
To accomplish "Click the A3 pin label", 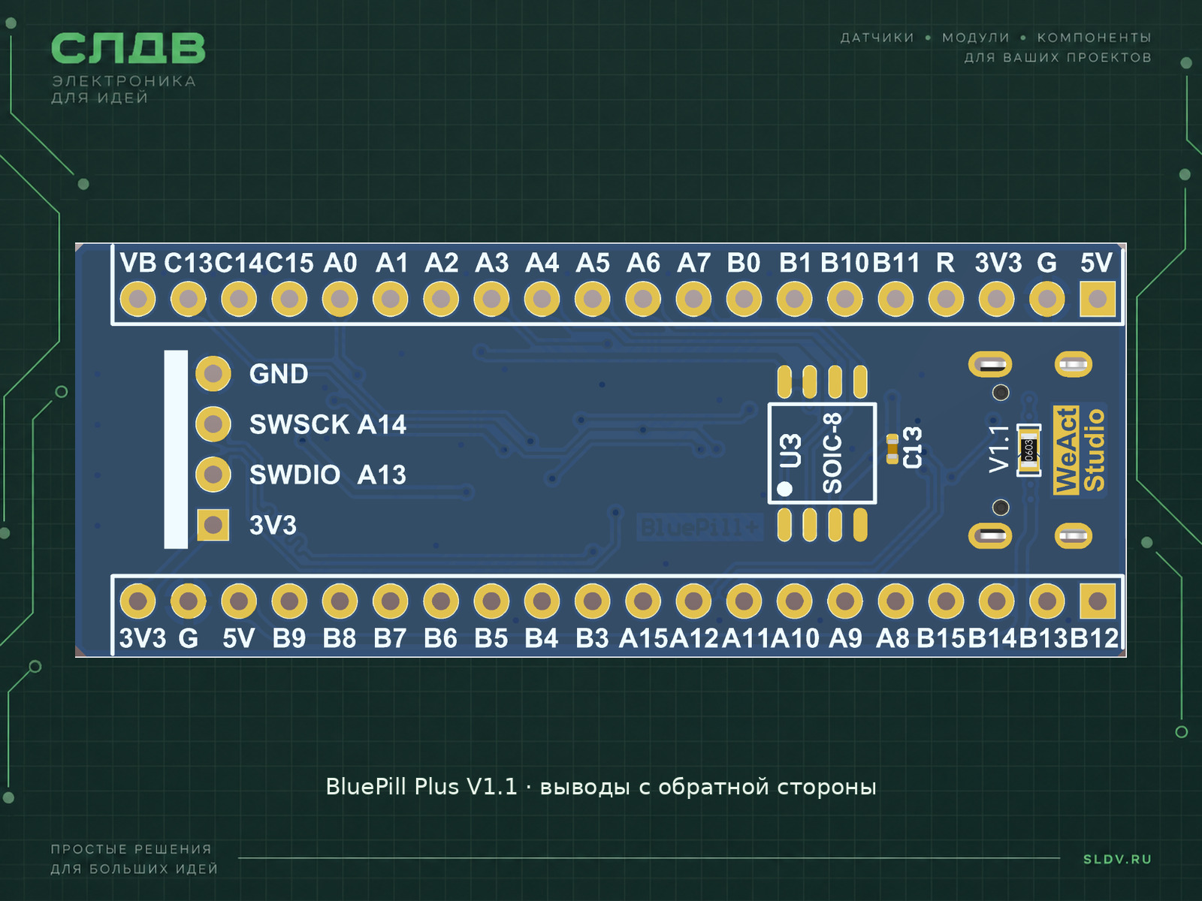I will (492, 263).
